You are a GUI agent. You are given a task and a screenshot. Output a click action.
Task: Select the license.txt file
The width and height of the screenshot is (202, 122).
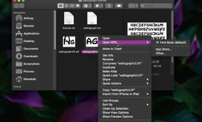point(69,21)
